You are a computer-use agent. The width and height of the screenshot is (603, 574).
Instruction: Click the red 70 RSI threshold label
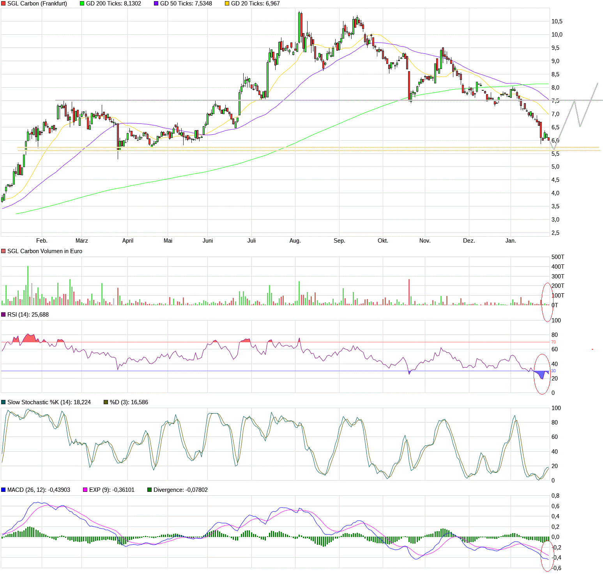click(553, 342)
